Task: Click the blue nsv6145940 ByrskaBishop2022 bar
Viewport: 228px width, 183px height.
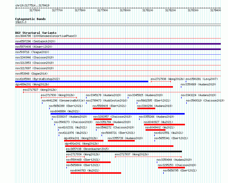Action: coord(81,82)
